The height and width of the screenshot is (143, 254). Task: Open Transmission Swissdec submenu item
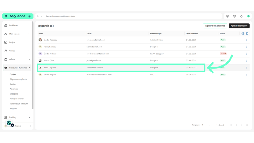pyautogui.click(x=19, y=103)
